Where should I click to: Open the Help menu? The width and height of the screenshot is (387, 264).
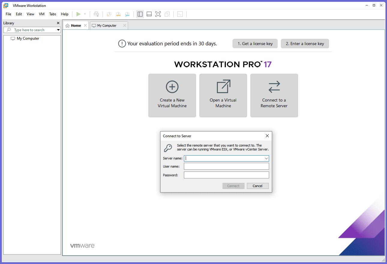64,14
